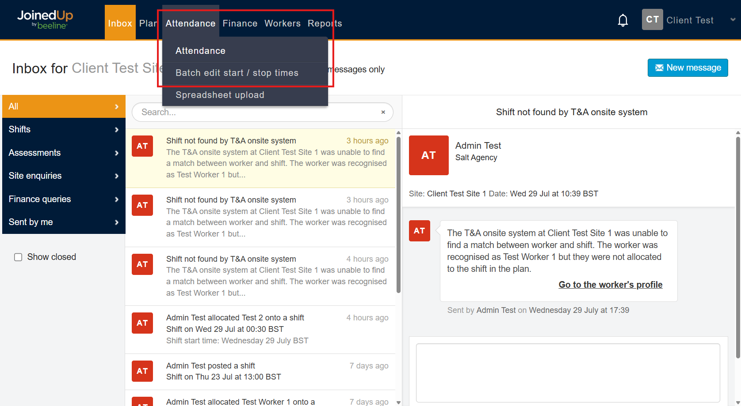Select the Finance queries folder
The image size is (741, 406).
(64, 199)
